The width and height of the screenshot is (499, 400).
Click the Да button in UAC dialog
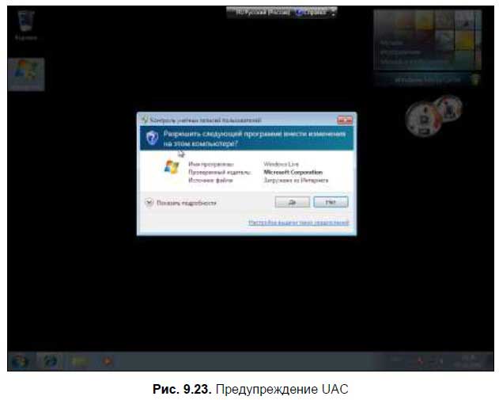292,202
